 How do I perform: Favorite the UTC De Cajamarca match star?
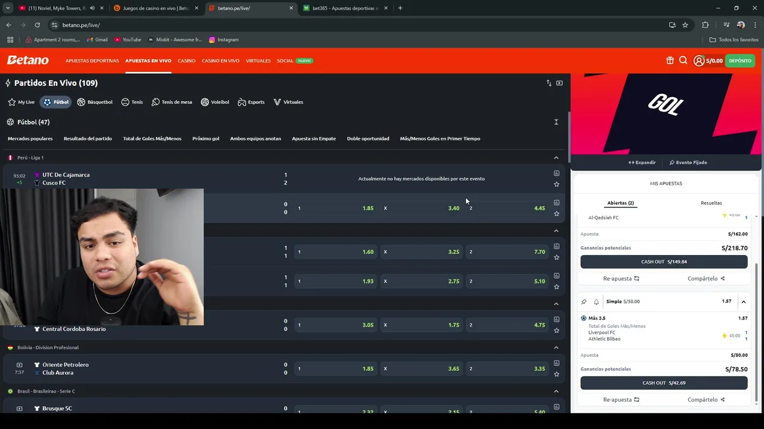coord(556,184)
